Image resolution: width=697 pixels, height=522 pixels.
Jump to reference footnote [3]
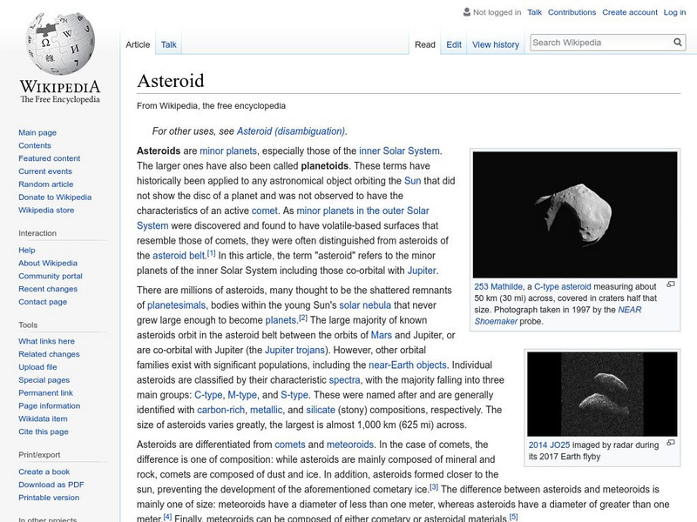(x=434, y=487)
